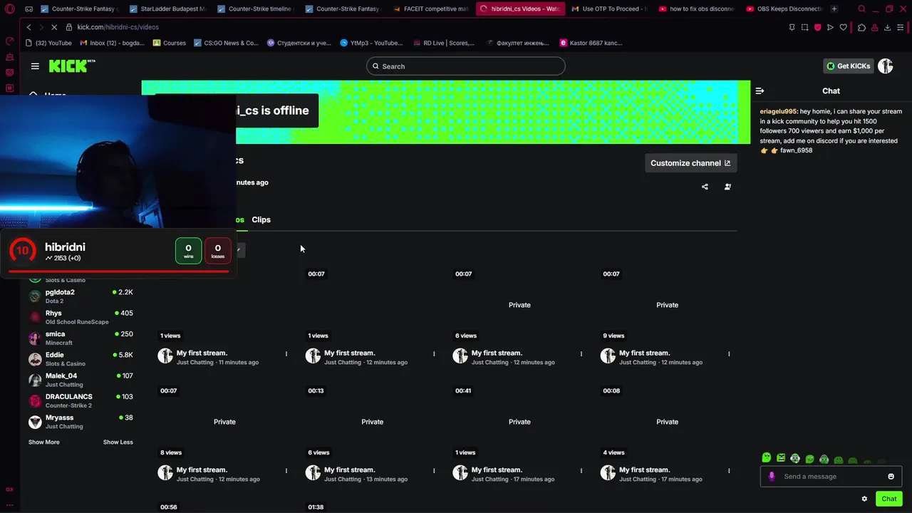Open 00:13 private video thumbnail
The height and width of the screenshot is (513, 912).
(372, 422)
